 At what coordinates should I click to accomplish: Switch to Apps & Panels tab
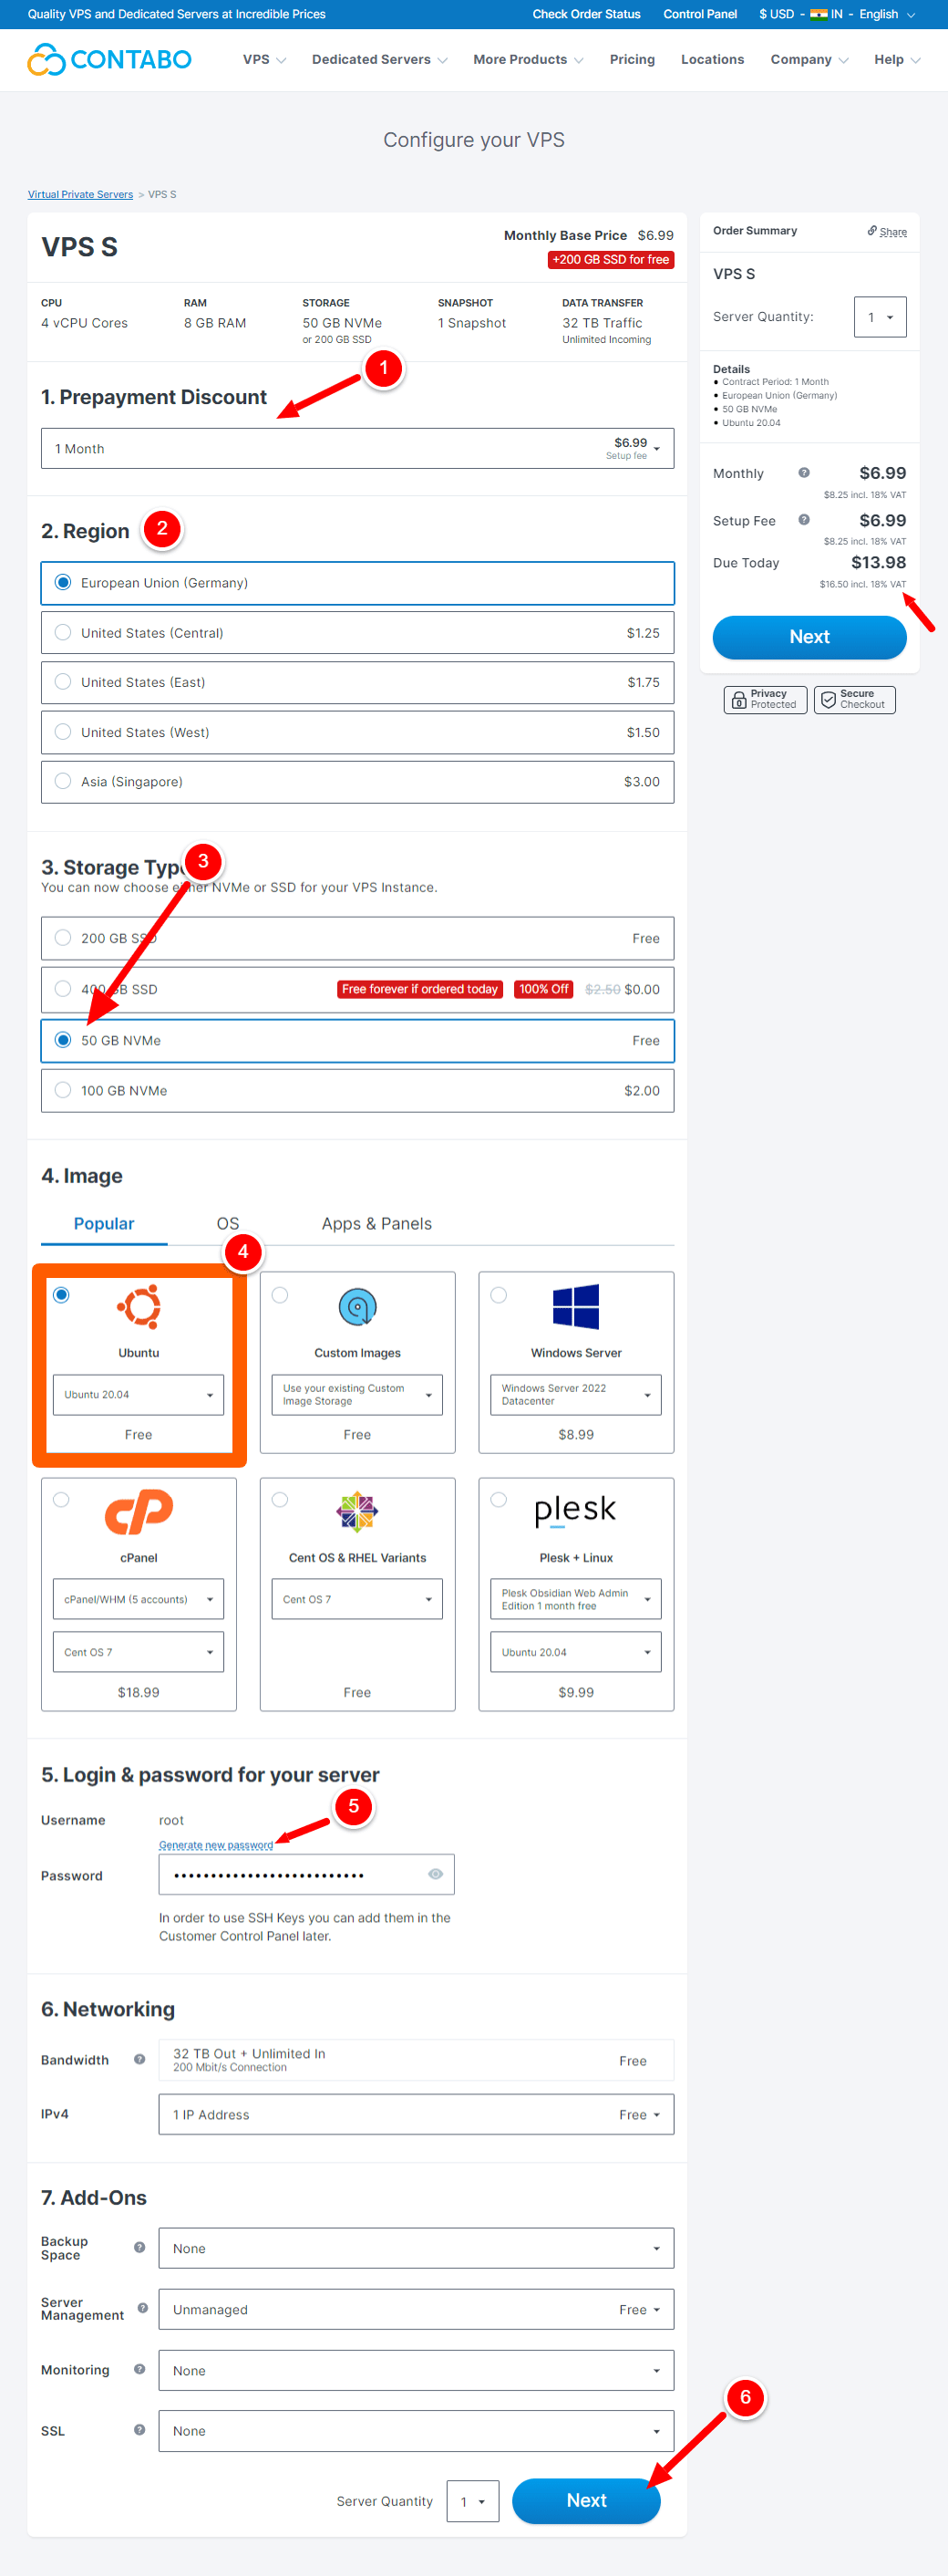376,1223
